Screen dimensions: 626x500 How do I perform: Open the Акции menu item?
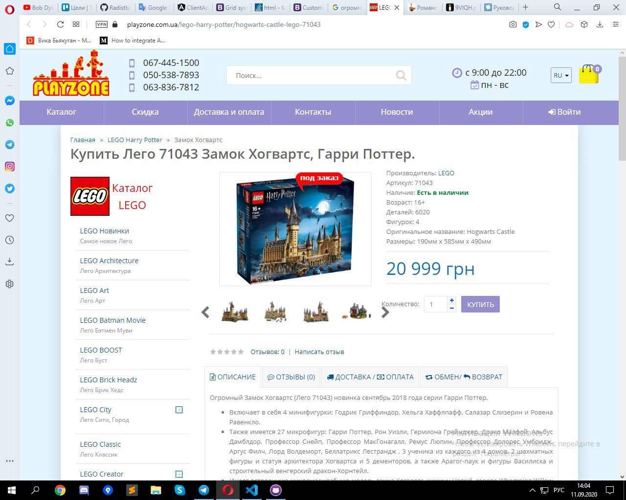(481, 112)
